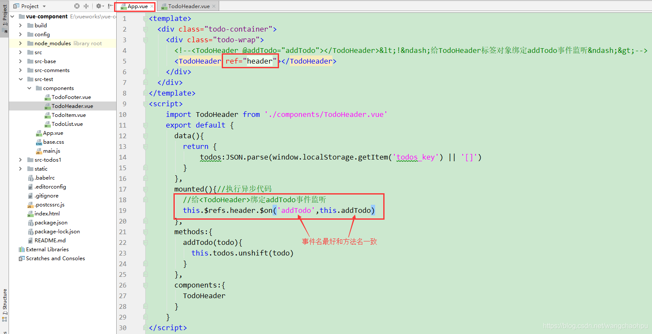Click the collapse all icon in Project panel
The height and width of the screenshot is (334, 652).
point(86,6)
